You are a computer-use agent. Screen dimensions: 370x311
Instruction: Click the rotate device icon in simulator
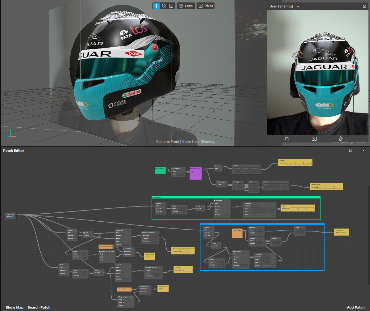341,138
